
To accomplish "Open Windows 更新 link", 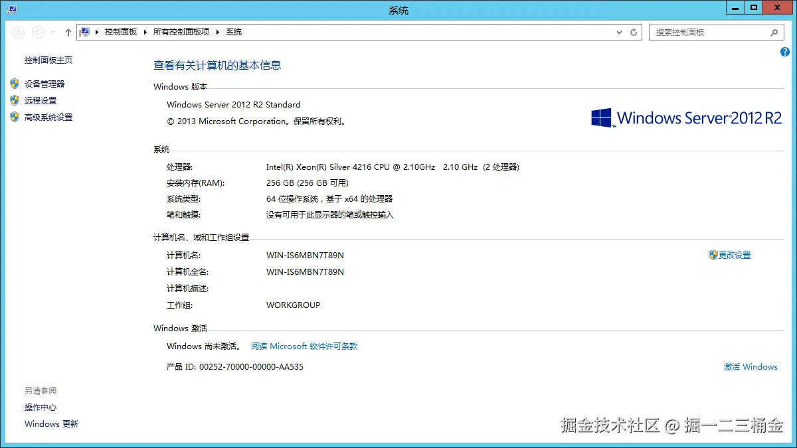I will point(51,424).
